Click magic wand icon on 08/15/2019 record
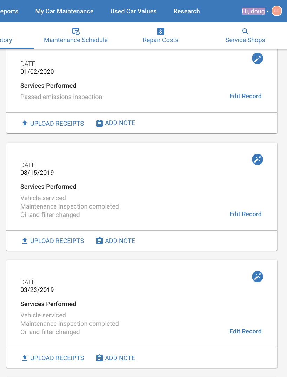The image size is (287, 377). coord(258,159)
